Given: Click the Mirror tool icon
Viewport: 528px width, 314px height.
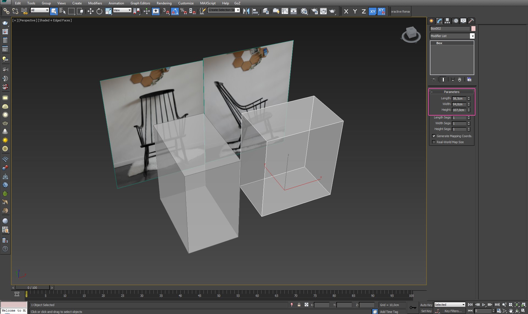Looking at the screenshot, I should [246, 11].
